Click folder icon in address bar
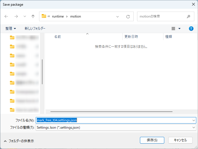Image resolution: width=198 pixels, height=149 pixels. [44, 16]
